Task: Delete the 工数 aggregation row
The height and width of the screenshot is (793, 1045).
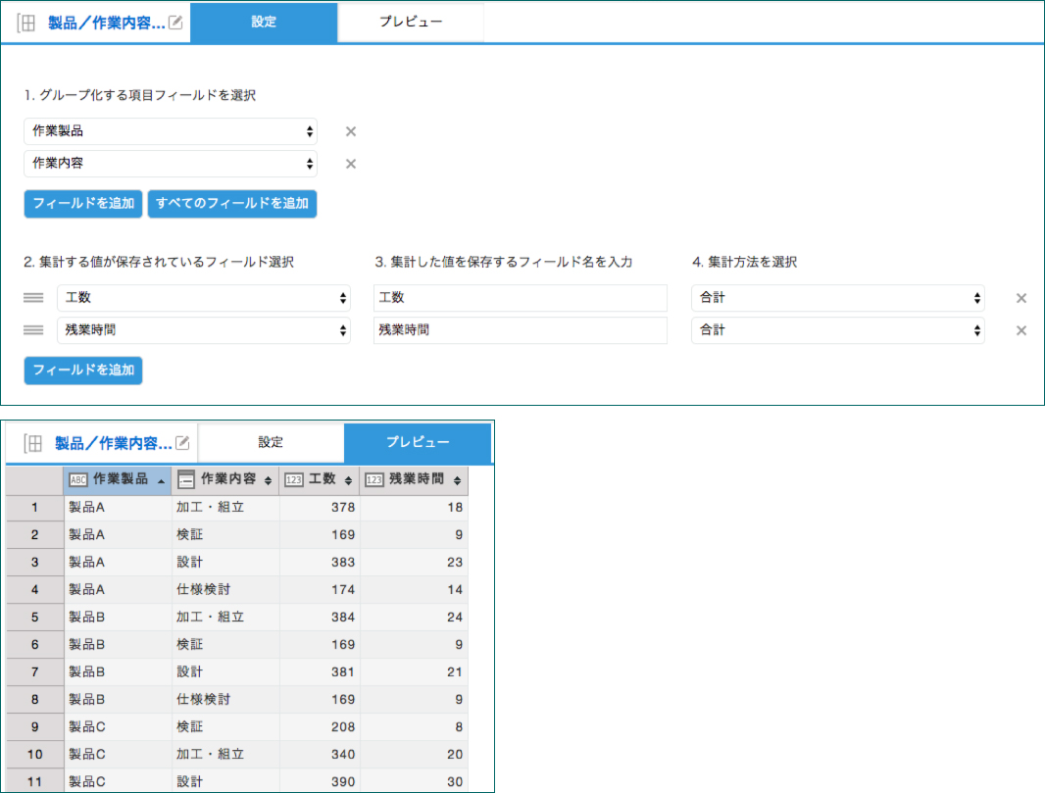Action: pyautogui.click(x=1021, y=298)
